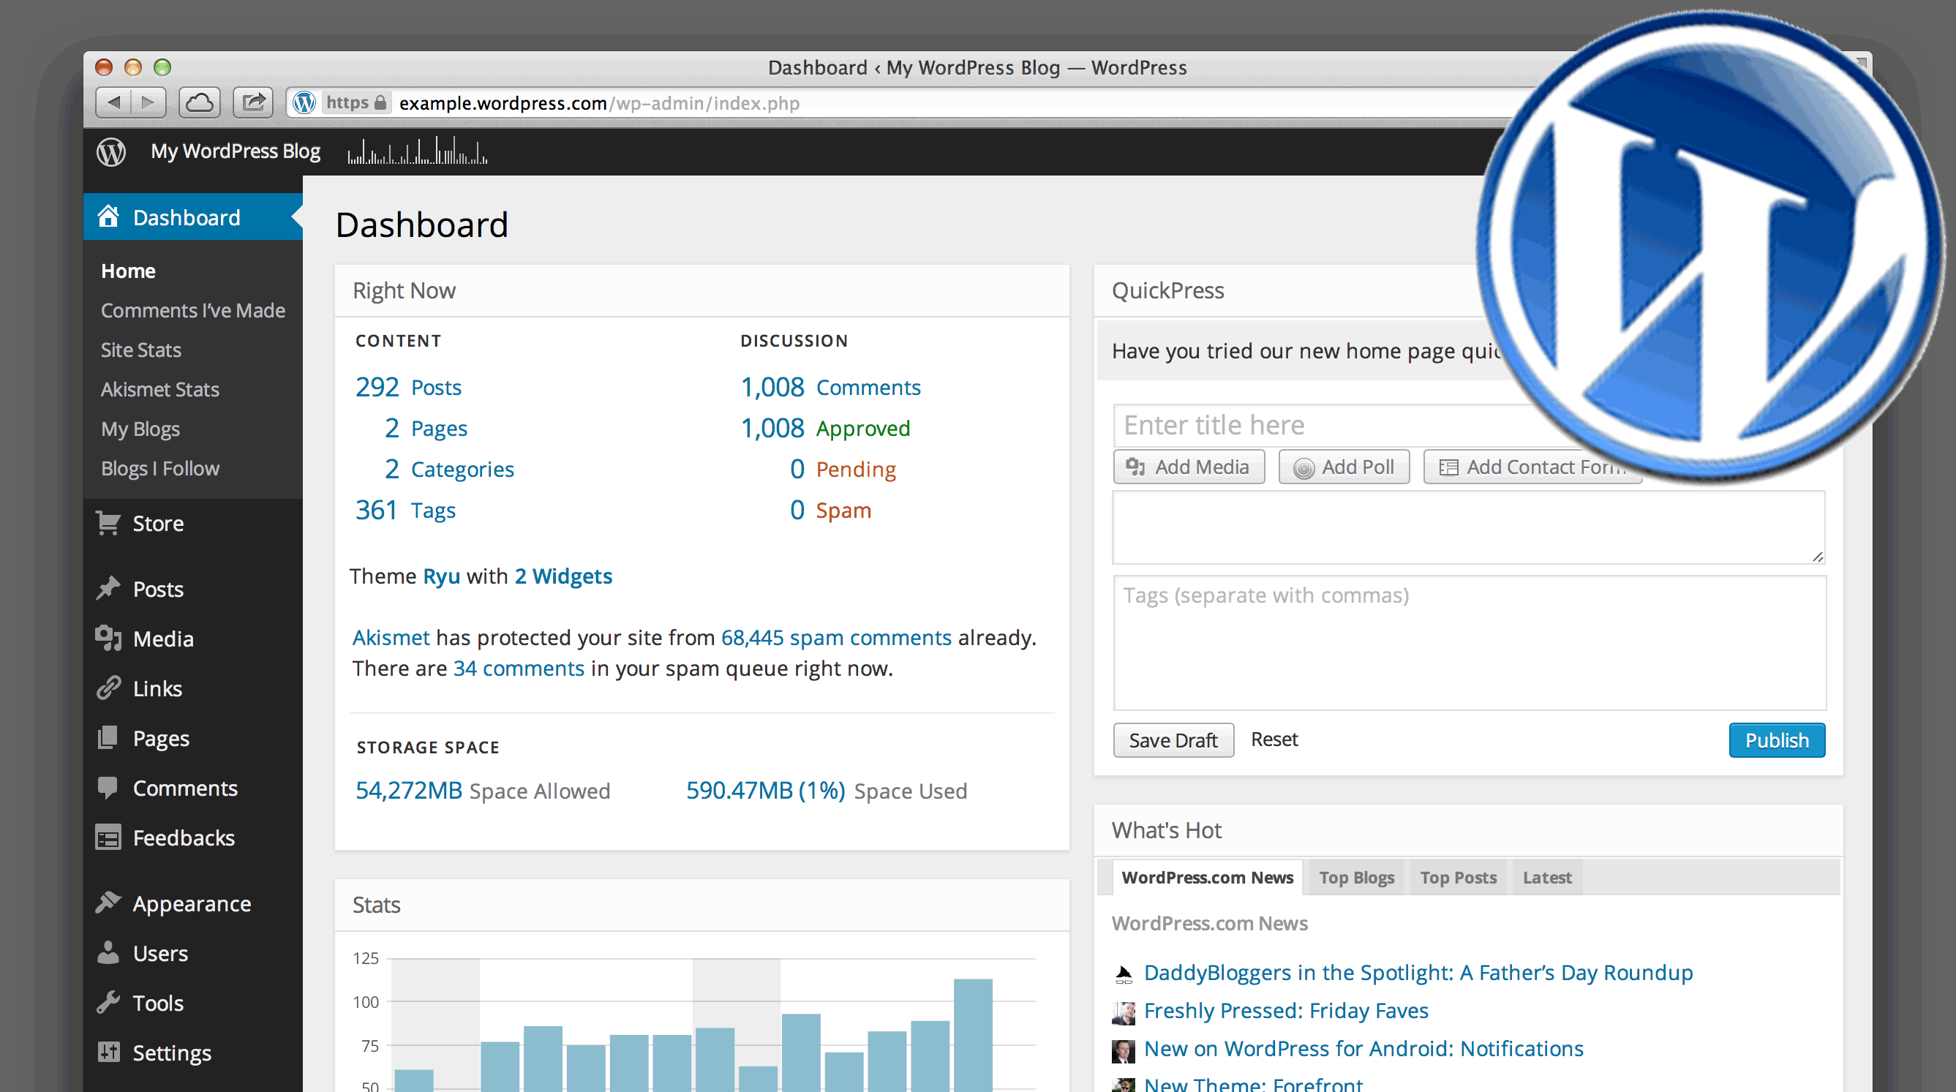The height and width of the screenshot is (1092, 1956).
Task: Click the WordPress logo in admin bar
Action: [111, 152]
